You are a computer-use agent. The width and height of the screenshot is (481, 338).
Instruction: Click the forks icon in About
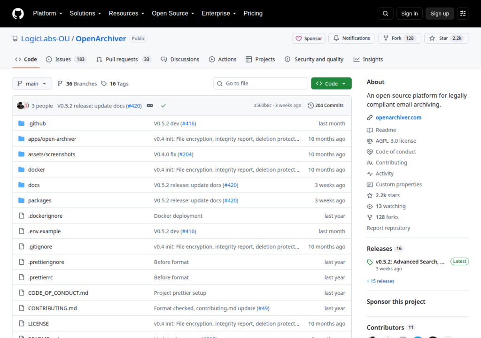370,217
